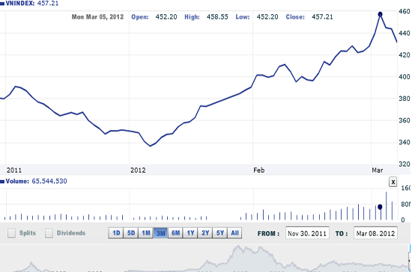
Task: Select the 5D range button
Action: pyautogui.click(x=131, y=233)
